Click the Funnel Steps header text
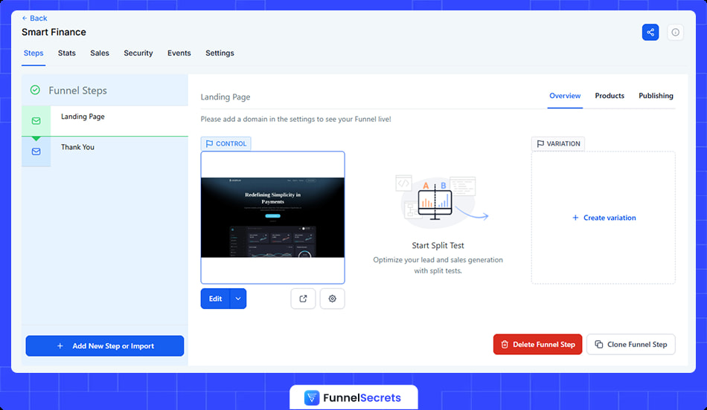The height and width of the screenshot is (410, 707). [x=77, y=91]
